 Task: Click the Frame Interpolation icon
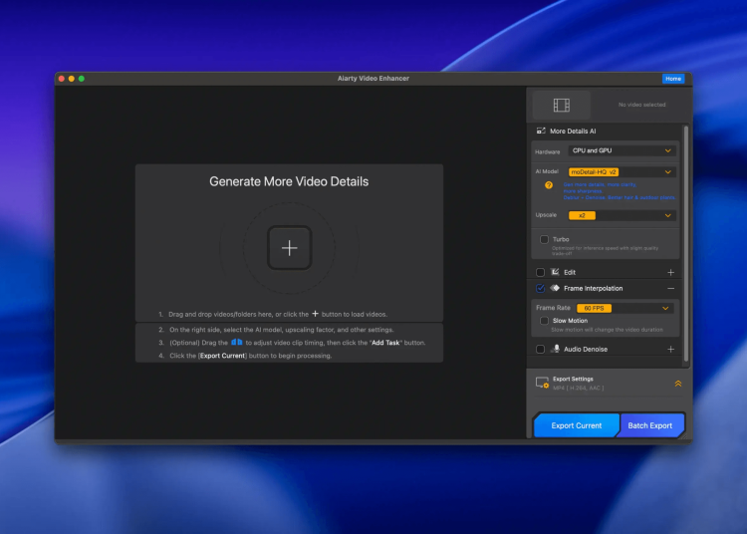555,288
